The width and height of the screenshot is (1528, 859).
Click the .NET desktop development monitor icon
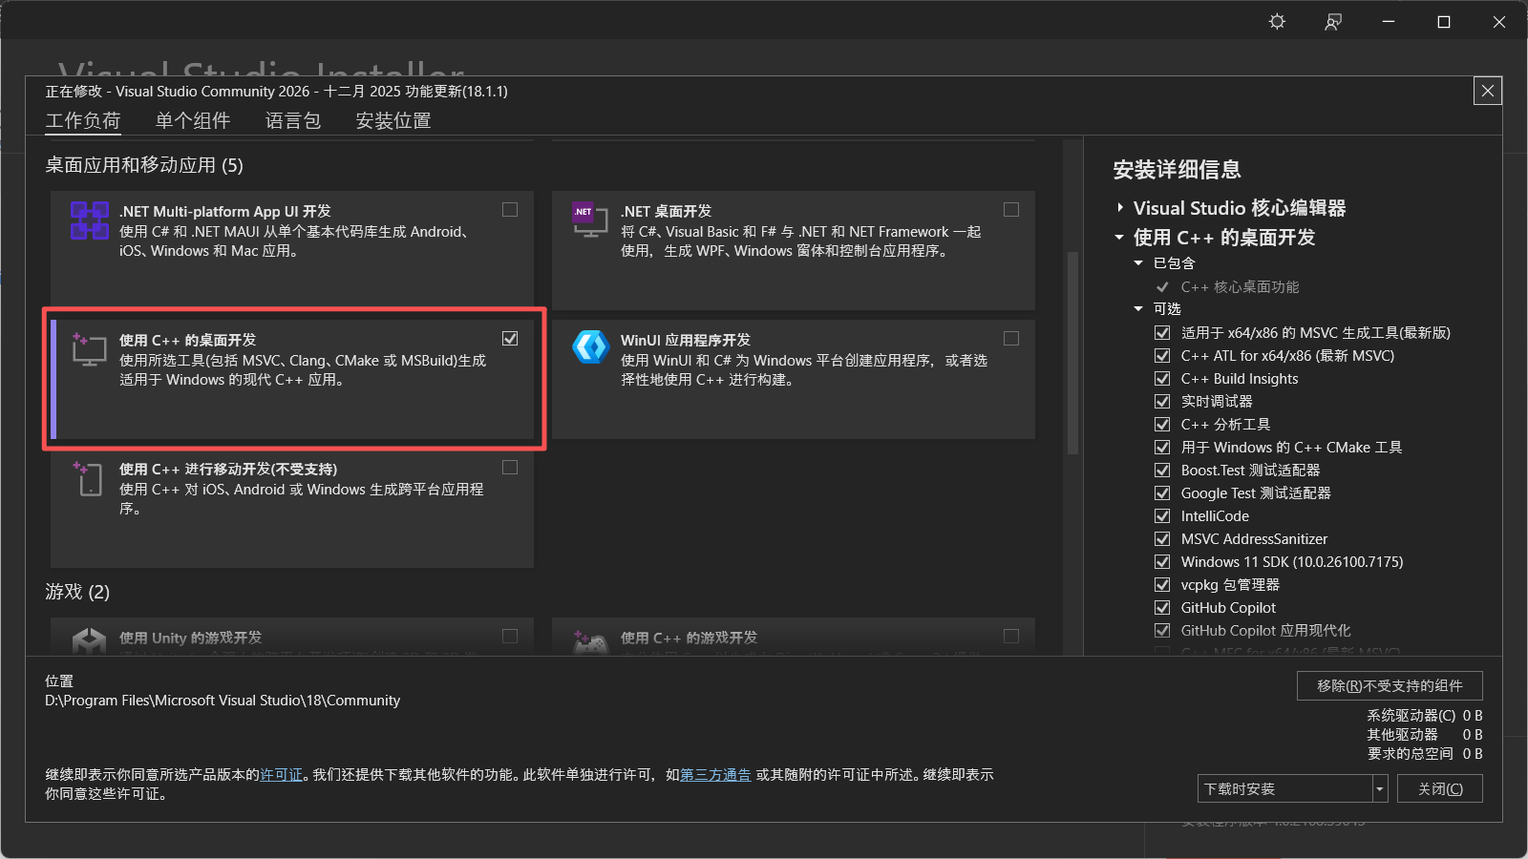pyautogui.click(x=589, y=220)
